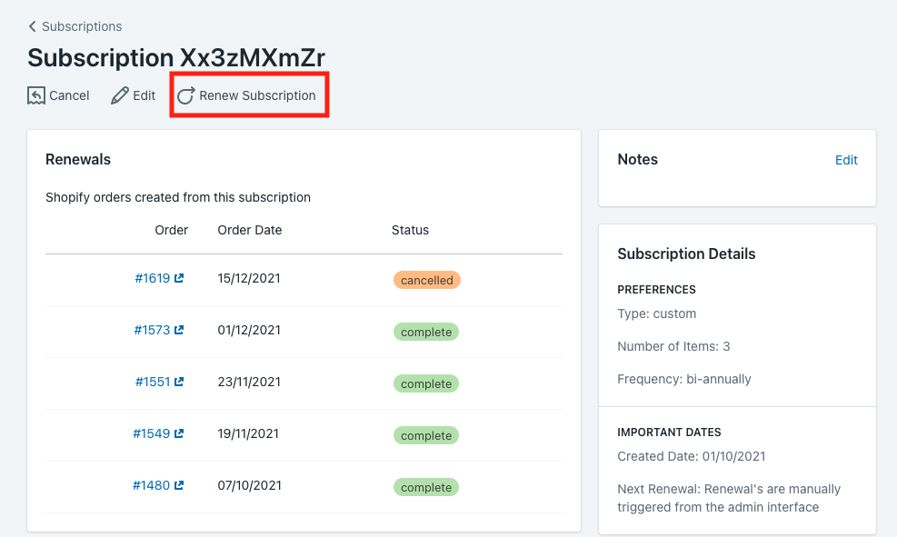Select the order date 07/10/2021
This screenshot has height=537, width=897.
pyautogui.click(x=249, y=485)
